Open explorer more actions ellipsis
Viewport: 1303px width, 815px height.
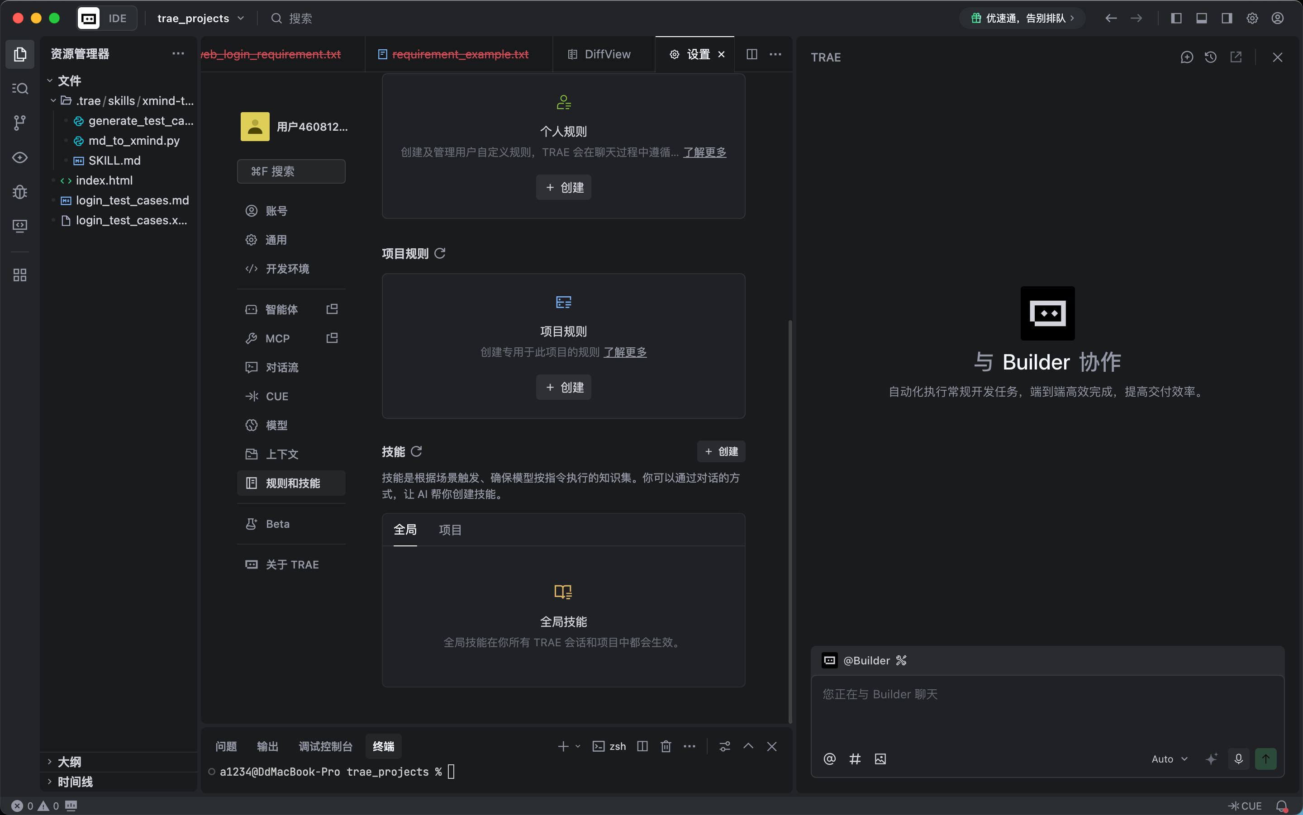(x=178, y=53)
